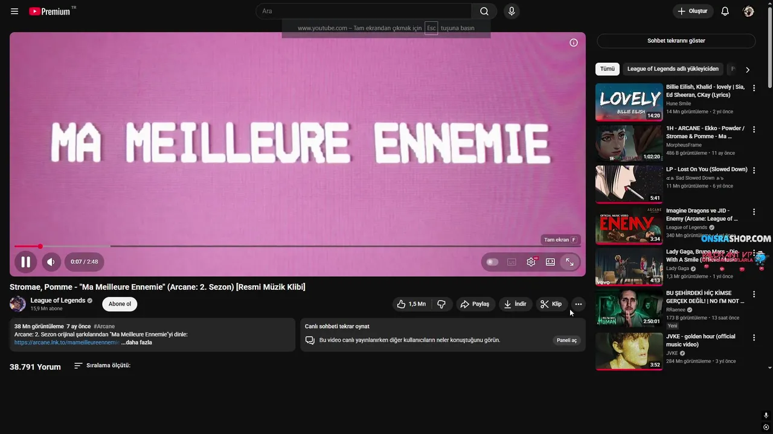The width and height of the screenshot is (773, 434).
Task: Open Imagine Dragons Enemy video title
Action: click(x=702, y=215)
